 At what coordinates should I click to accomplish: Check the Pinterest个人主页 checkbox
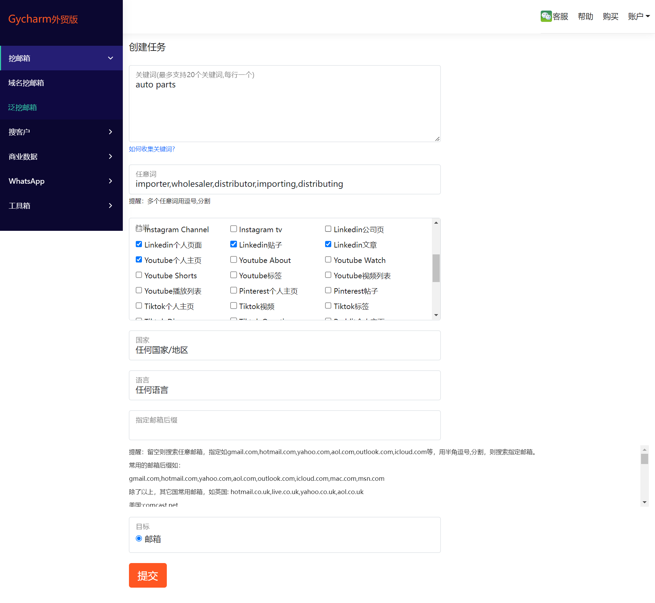pos(234,290)
